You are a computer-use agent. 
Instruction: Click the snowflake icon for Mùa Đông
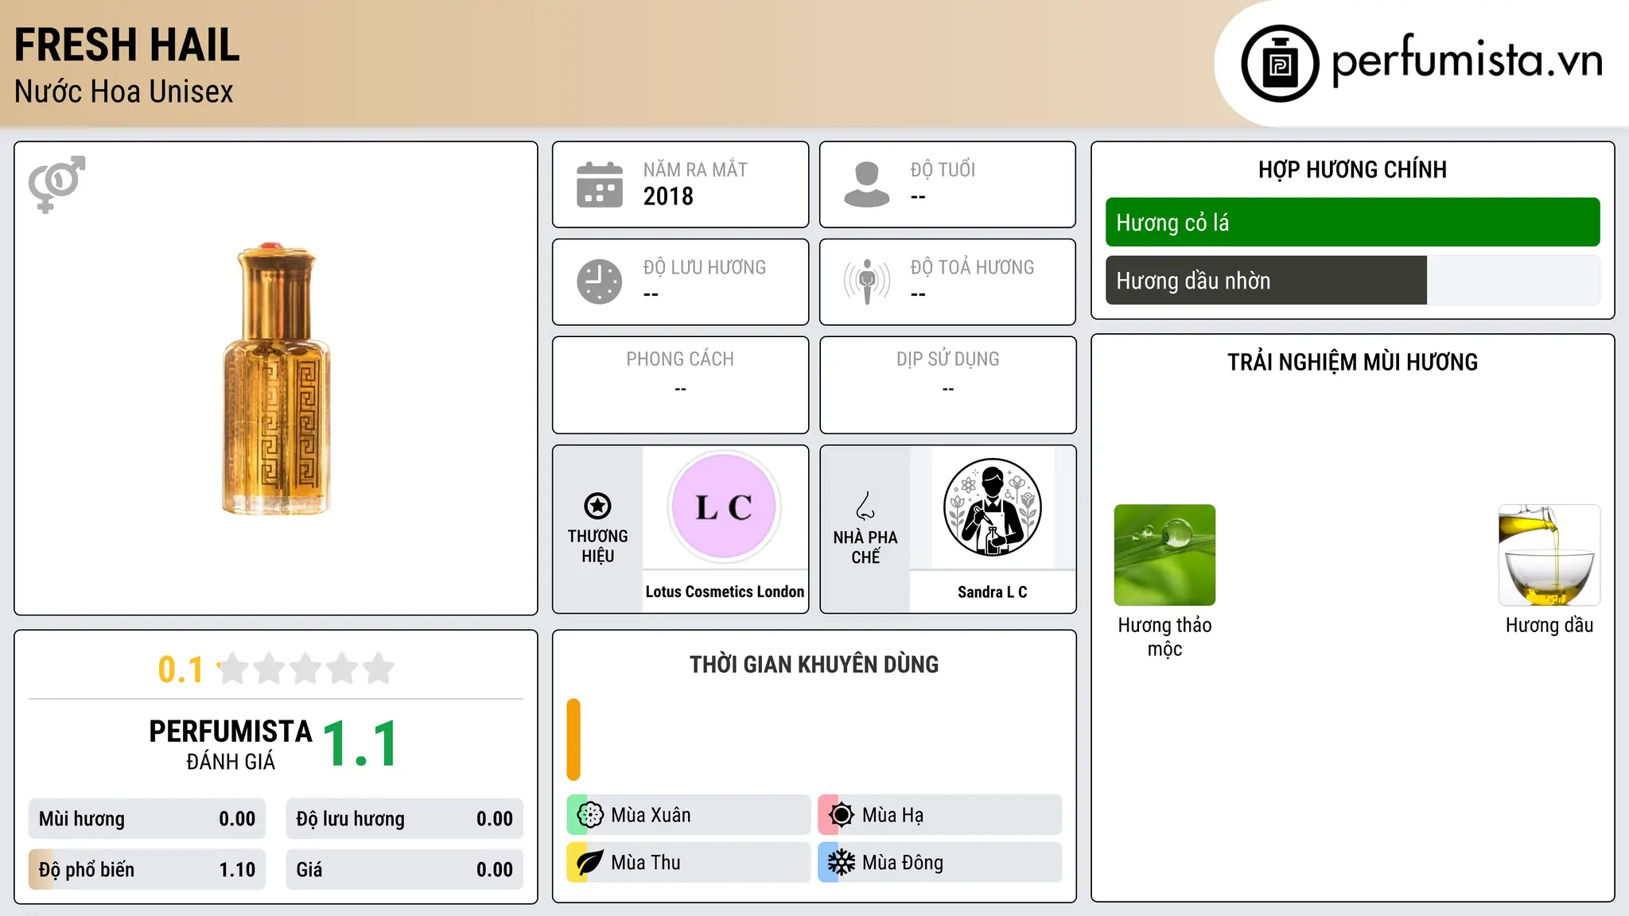(x=842, y=863)
